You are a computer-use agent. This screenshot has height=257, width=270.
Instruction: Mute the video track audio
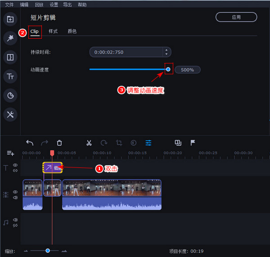15,198
